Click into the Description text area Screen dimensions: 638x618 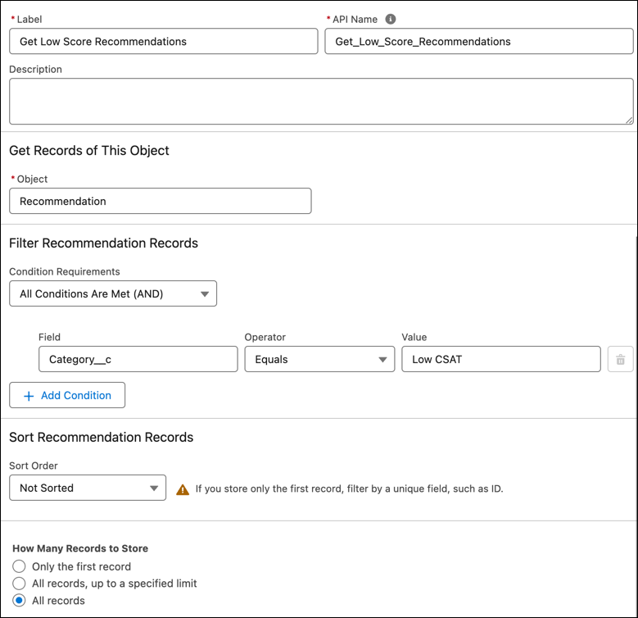(x=321, y=102)
